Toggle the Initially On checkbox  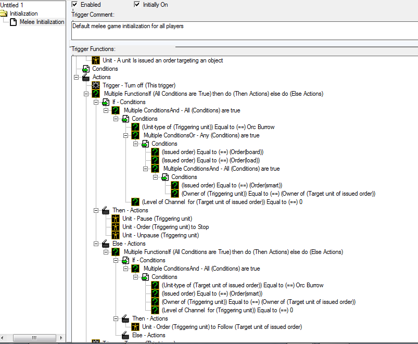click(x=137, y=4)
